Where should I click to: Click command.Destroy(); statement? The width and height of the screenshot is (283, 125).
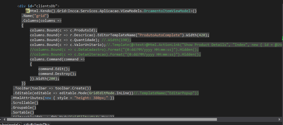[x=57, y=74]
